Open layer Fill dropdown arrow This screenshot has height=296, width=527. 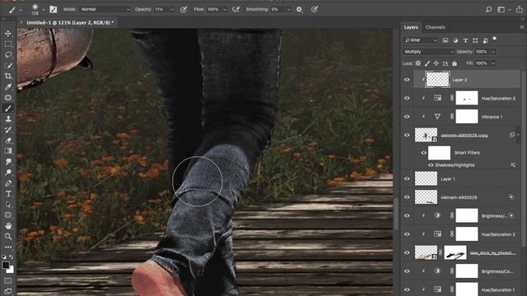click(493, 63)
